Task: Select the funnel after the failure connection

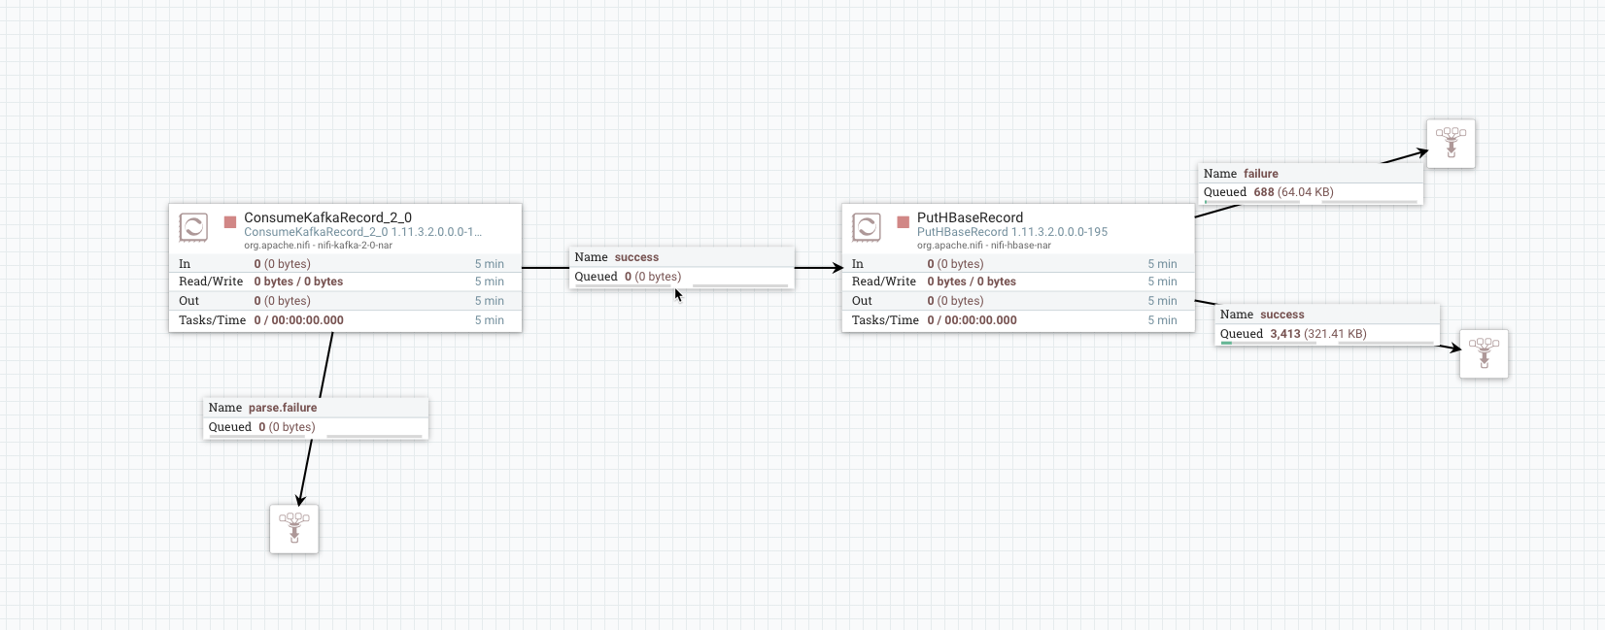Action: point(1451,144)
